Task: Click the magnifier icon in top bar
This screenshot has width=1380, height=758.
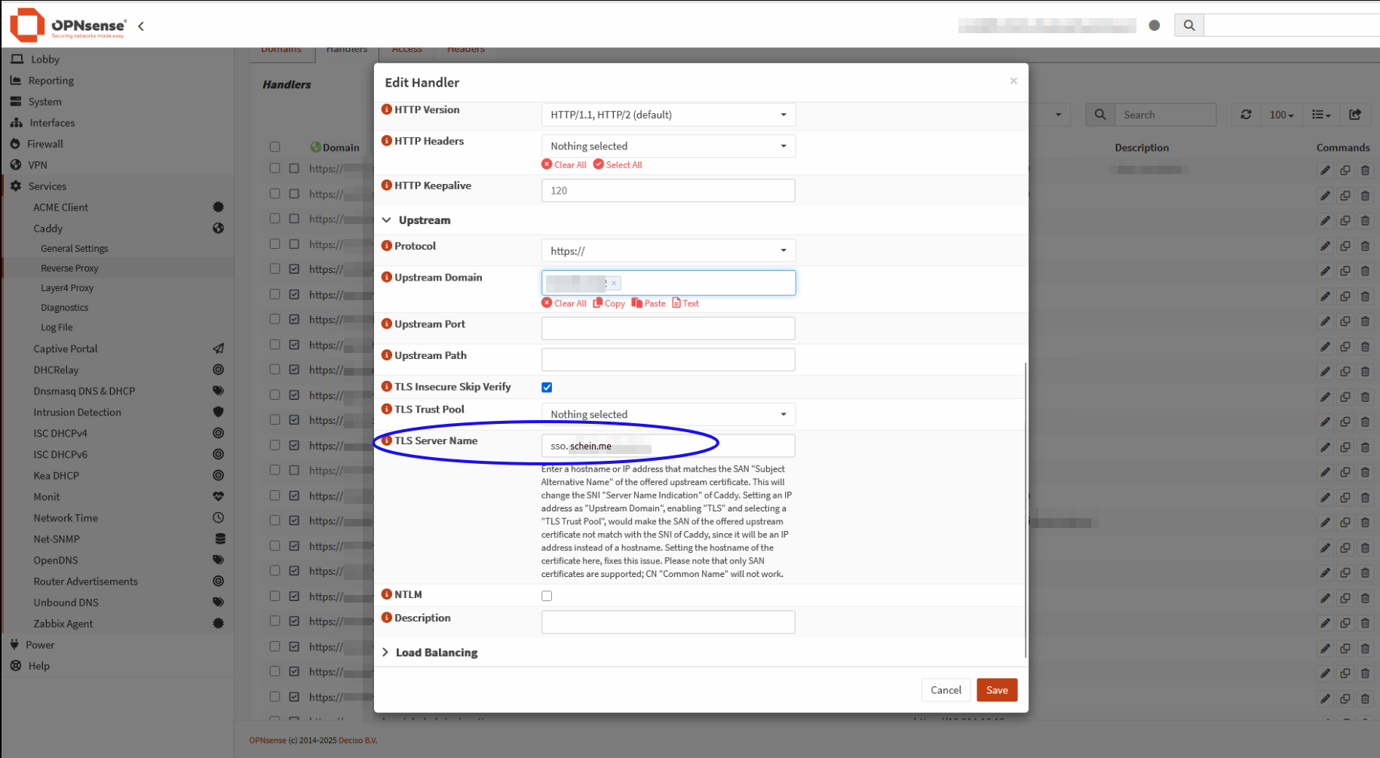Action: pos(1188,26)
